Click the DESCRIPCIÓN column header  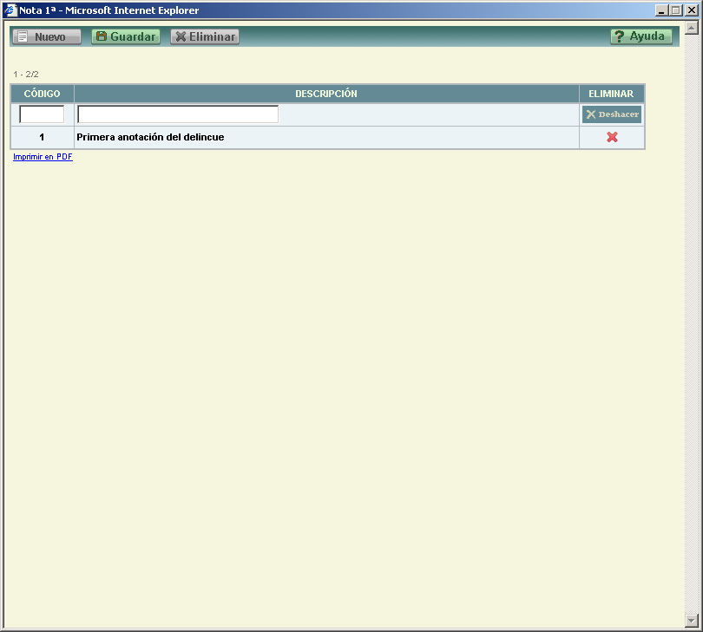[326, 94]
